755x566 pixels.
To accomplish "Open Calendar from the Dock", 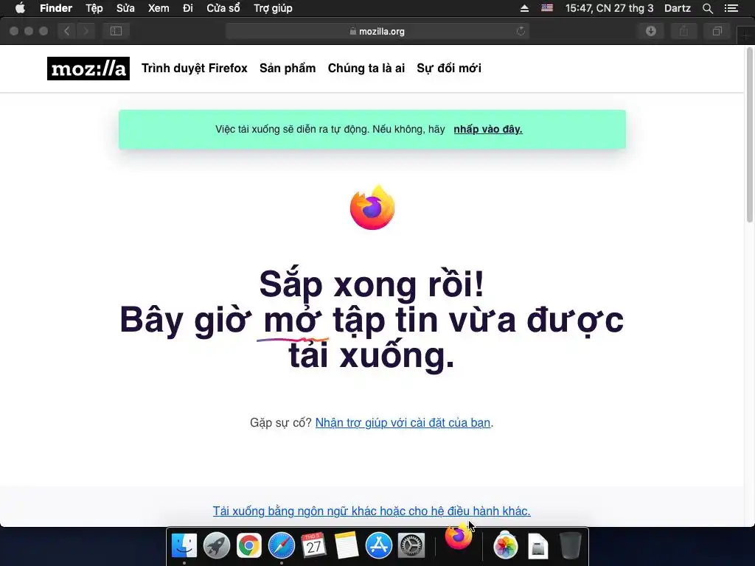I will pos(313,546).
